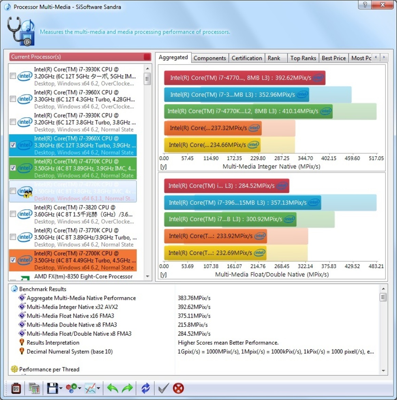This screenshot has height=400, width=397.
Task: Click the colored gears options icon
Action: 71,388
